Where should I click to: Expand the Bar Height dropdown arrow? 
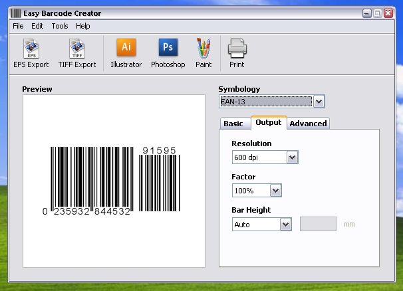pyautogui.click(x=285, y=224)
